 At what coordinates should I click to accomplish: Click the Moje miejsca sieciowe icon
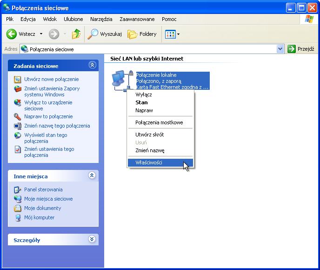18,199
